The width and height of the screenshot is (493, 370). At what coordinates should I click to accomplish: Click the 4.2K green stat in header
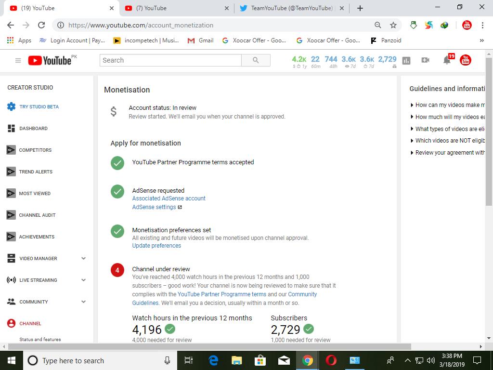click(x=299, y=62)
